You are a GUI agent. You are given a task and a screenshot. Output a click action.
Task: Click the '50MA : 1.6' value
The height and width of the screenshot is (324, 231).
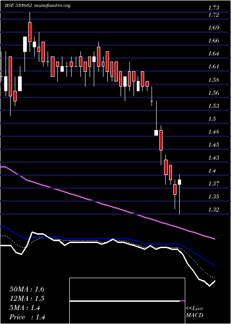[27, 289]
